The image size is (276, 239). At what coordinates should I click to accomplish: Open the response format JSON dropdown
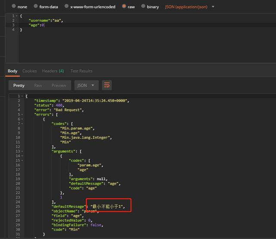(x=86, y=85)
